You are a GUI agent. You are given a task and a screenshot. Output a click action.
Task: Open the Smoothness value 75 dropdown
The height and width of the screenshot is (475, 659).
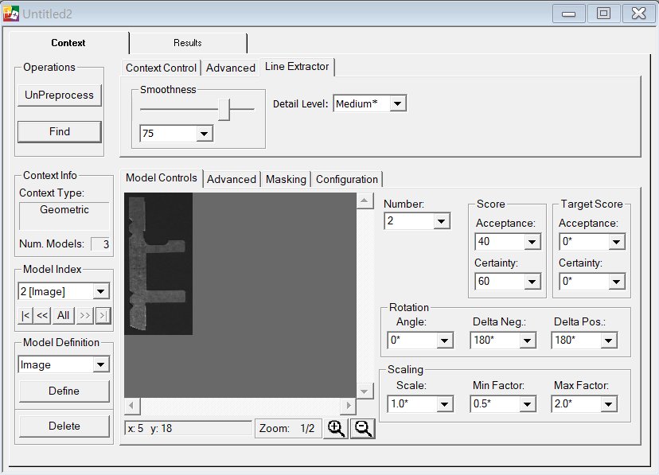tap(205, 134)
